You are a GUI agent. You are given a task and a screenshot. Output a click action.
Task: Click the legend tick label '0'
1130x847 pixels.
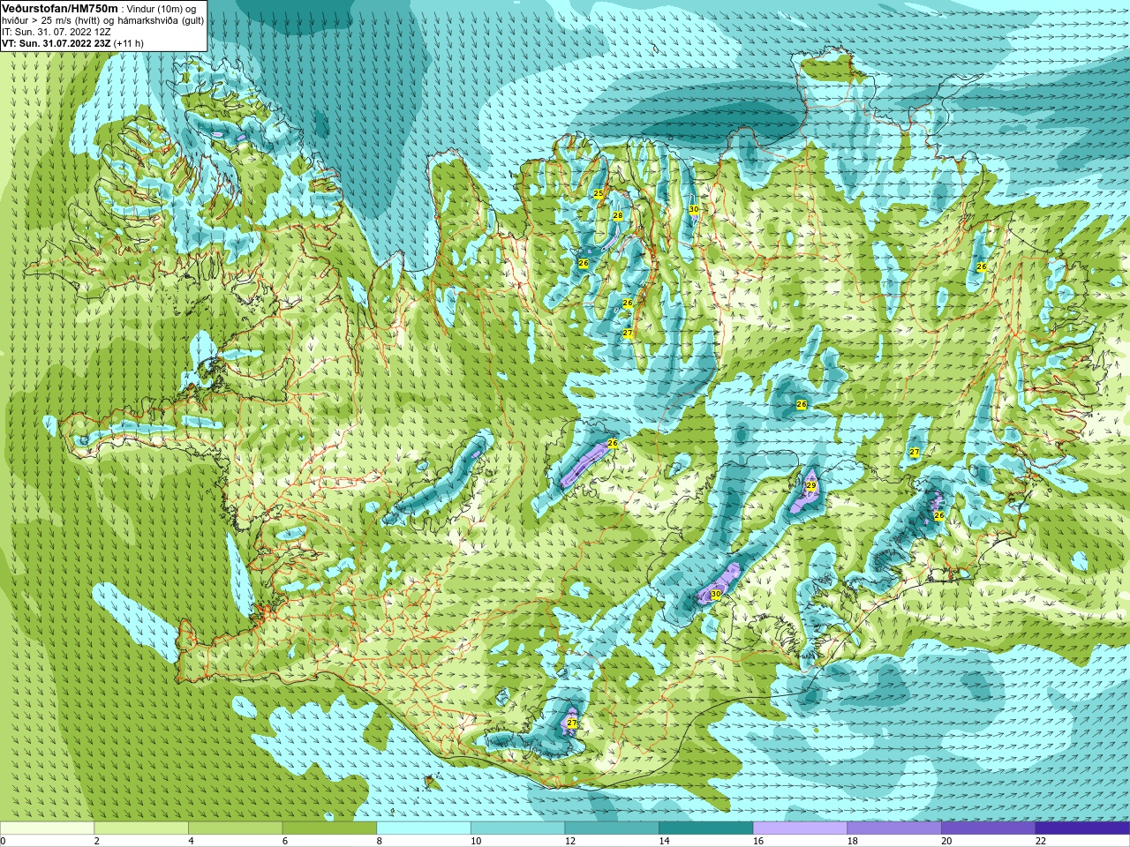point(4,841)
